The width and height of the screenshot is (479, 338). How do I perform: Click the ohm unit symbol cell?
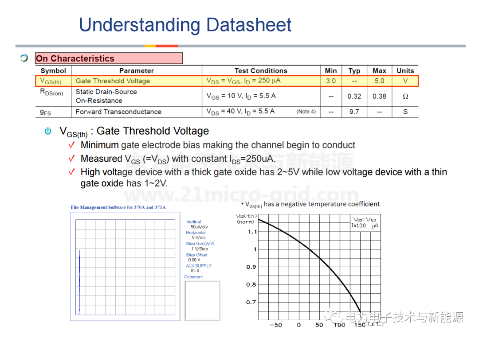pos(405,97)
